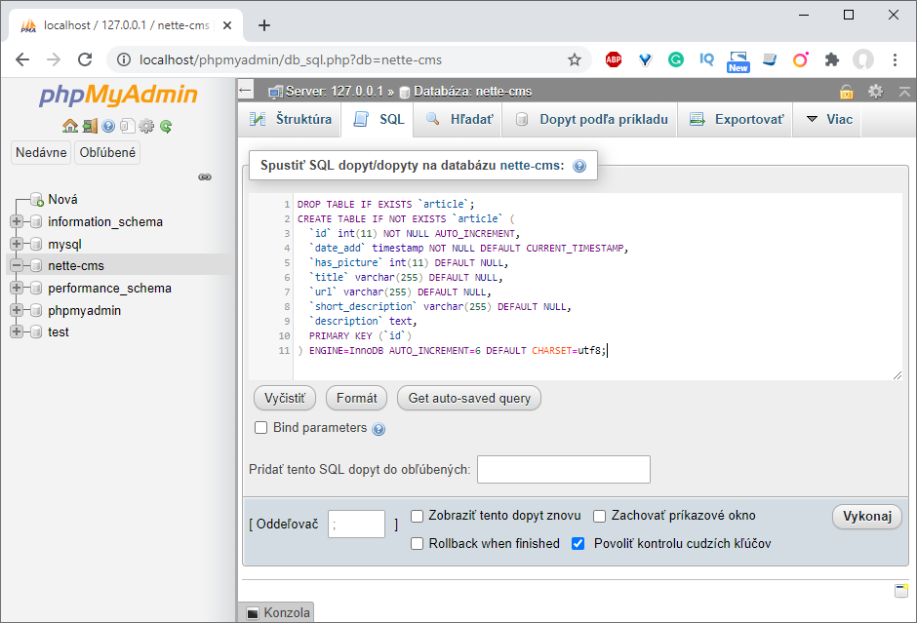Click the Vykonaj button
The width and height of the screenshot is (917, 623).
point(866,517)
